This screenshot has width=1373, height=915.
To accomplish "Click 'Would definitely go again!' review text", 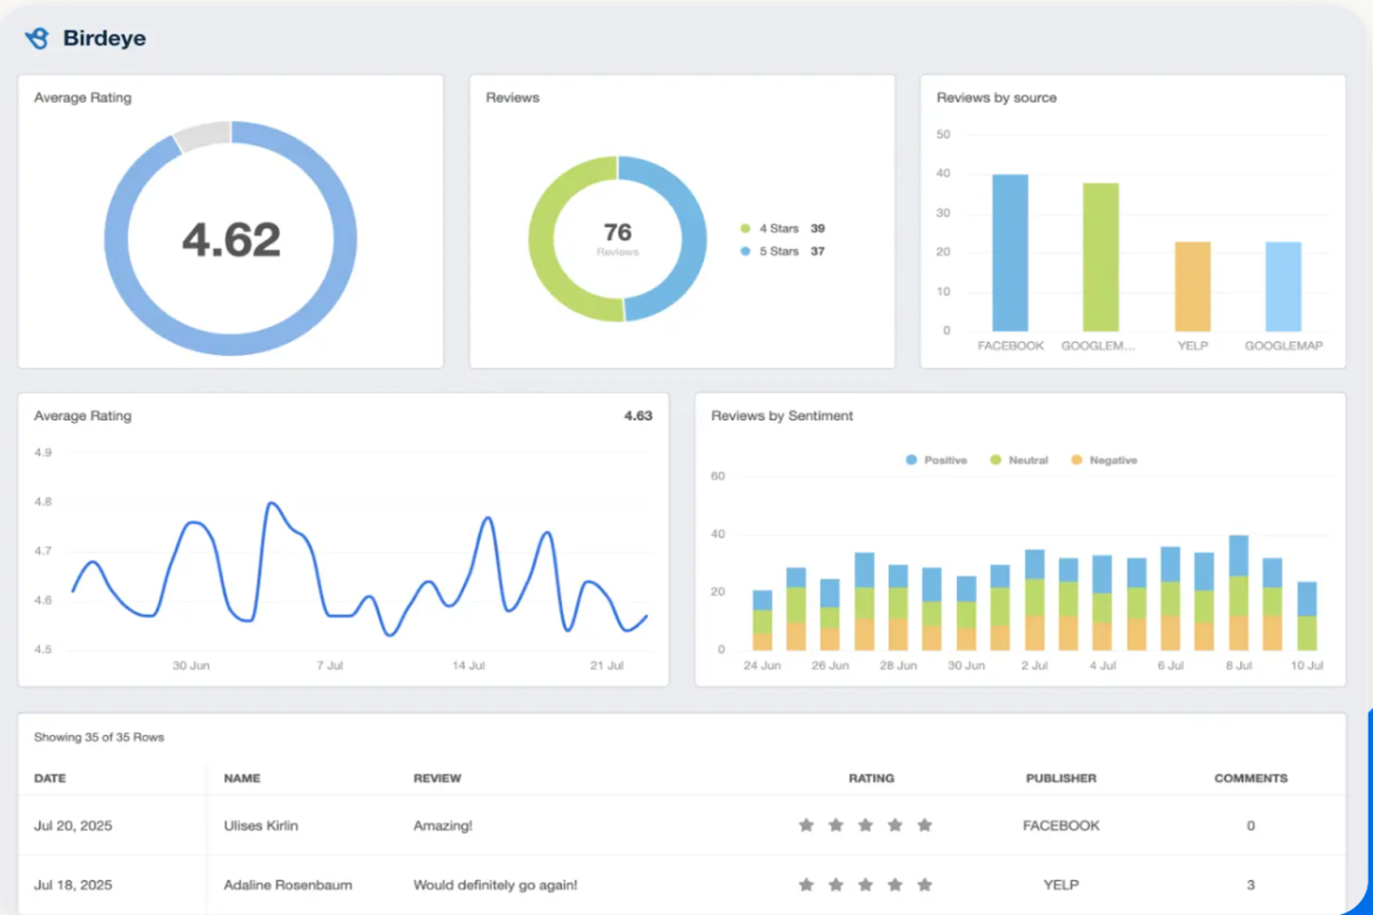I will (x=495, y=884).
